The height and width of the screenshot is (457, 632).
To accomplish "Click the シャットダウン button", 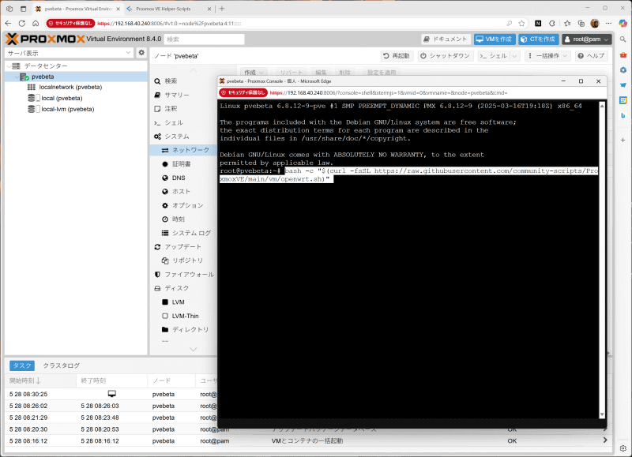I will 446,56.
